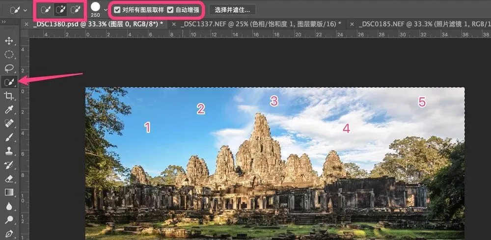
Task: Click the white brush size preview
Action: (96, 7)
